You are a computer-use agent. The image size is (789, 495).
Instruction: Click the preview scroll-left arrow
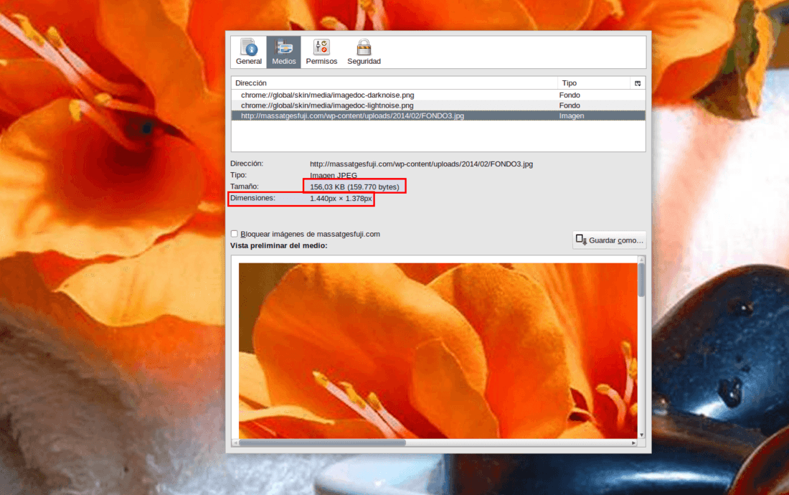tap(235, 443)
